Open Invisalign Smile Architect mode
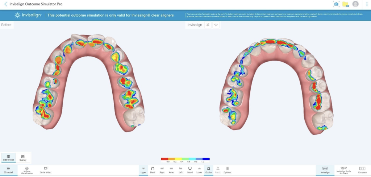This screenshot has height=177, width=371. [343, 170]
